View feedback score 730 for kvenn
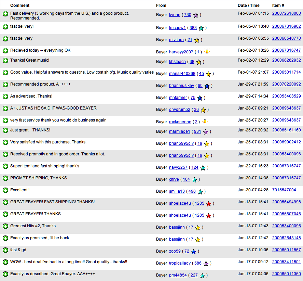Image resolution: width=303 pixels, height=281 pixels. coord(188,15)
